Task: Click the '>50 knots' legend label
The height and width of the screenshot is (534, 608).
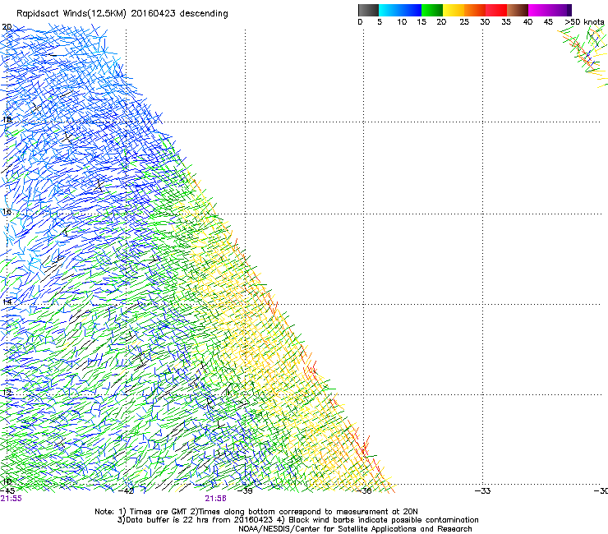Action: (584, 22)
